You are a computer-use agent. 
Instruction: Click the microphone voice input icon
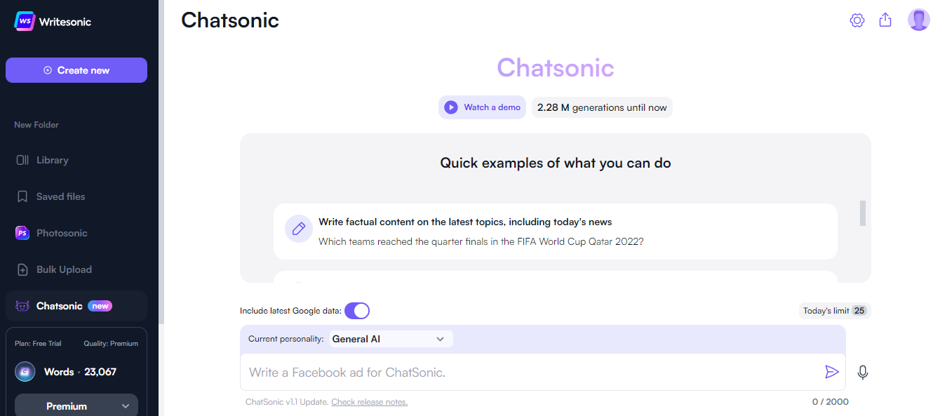(x=863, y=373)
